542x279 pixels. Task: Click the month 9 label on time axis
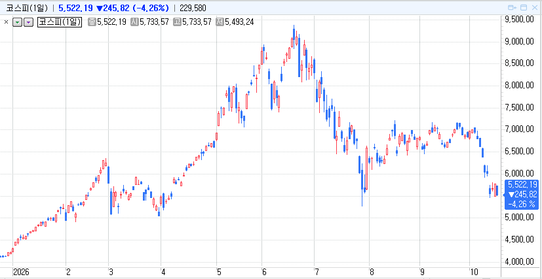[423, 273]
